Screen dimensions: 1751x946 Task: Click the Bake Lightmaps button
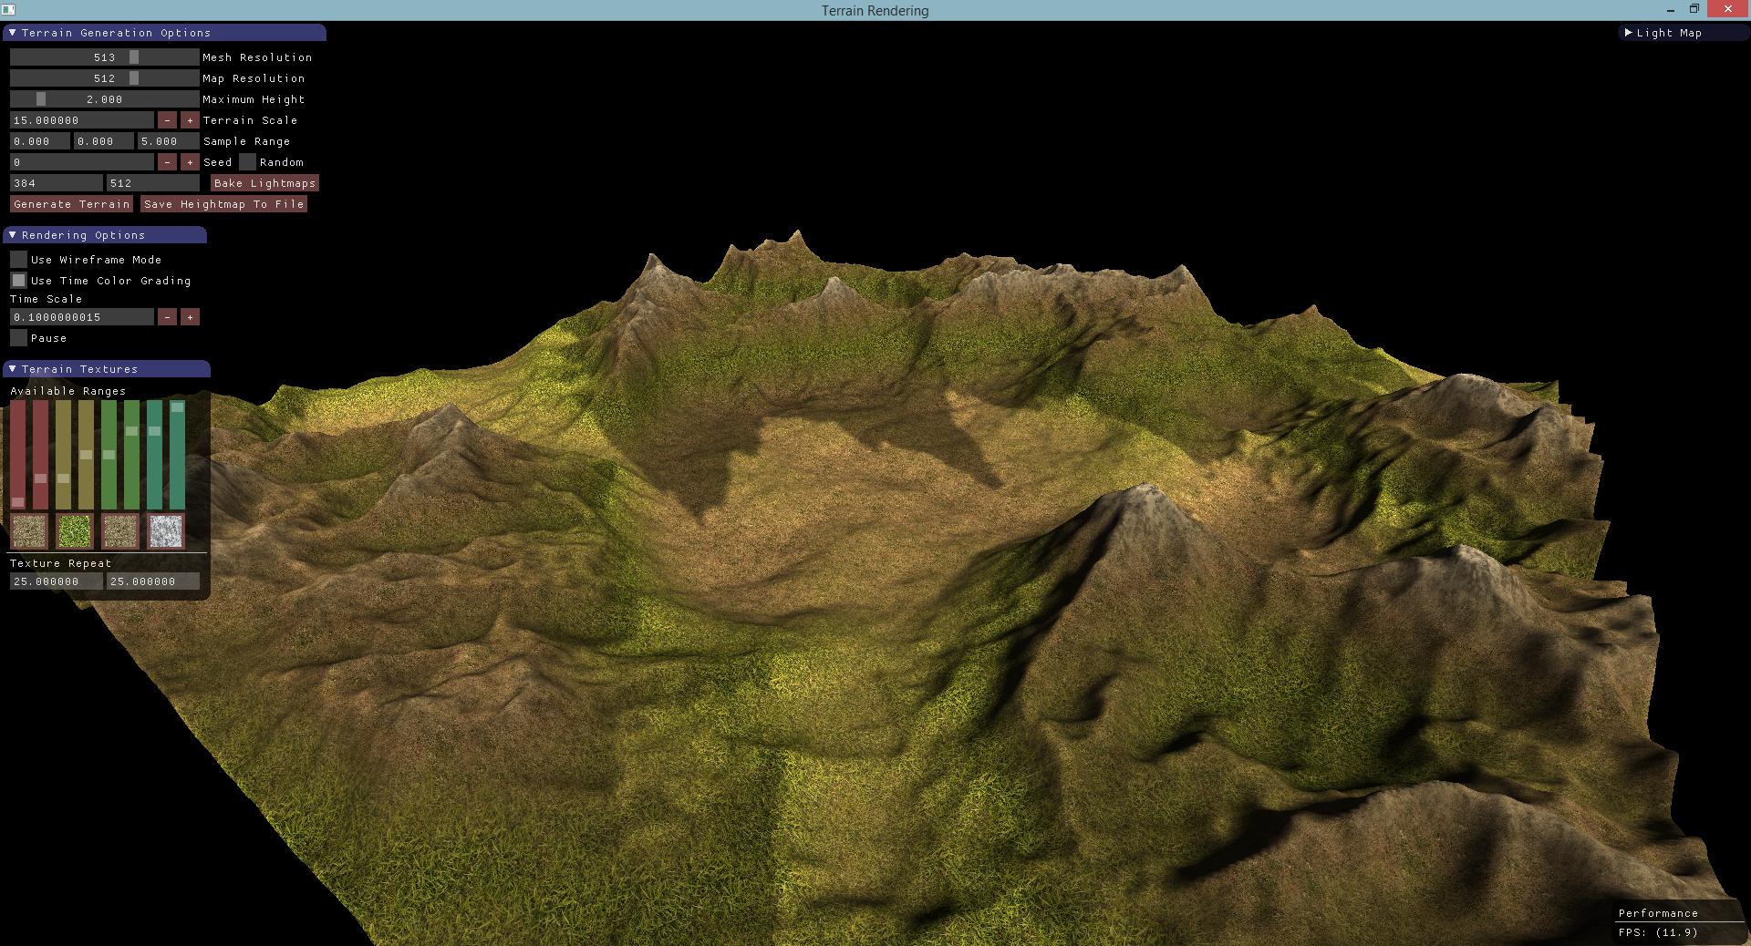click(265, 182)
